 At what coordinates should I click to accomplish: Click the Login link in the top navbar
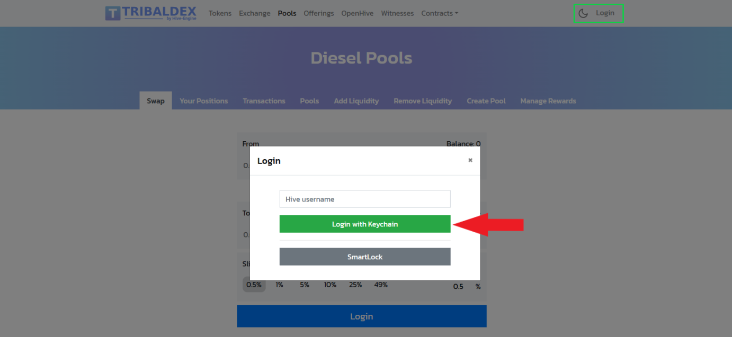(605, 13)
